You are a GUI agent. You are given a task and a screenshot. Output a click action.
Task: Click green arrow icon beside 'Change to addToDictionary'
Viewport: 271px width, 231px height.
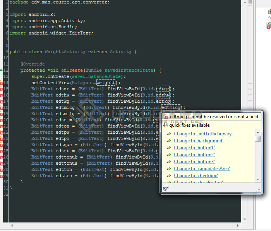tap(169, 134)
